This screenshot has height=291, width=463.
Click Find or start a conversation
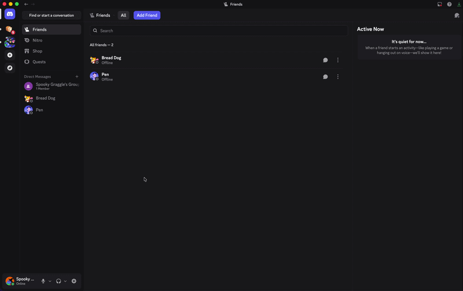[52, 16]
